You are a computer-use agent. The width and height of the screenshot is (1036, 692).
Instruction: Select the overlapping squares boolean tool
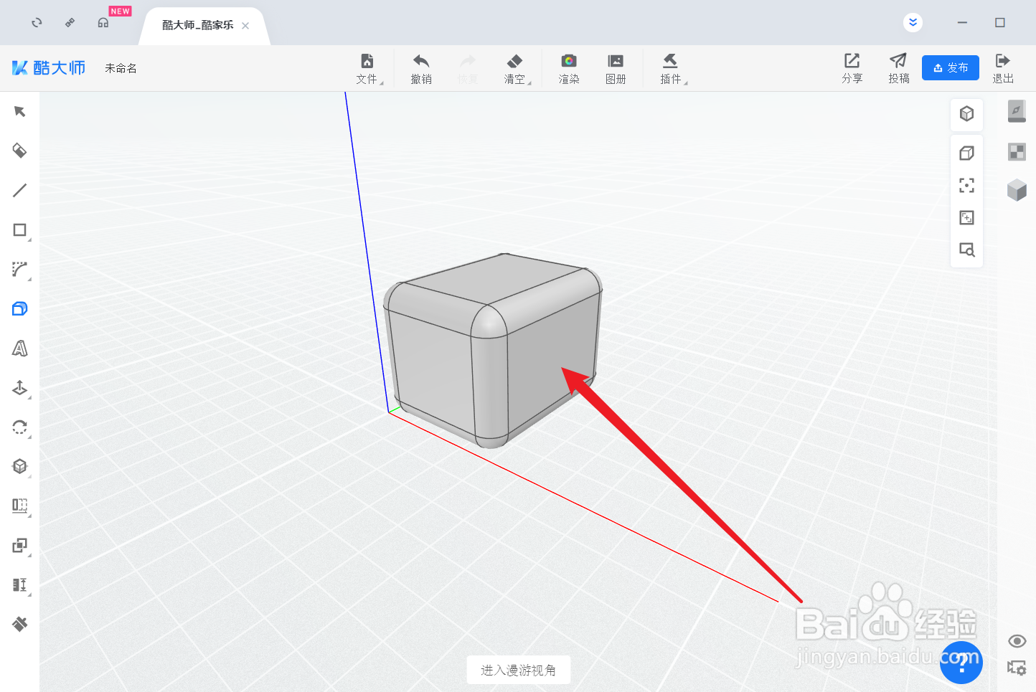pyautogui.click(x=19, y=546)
